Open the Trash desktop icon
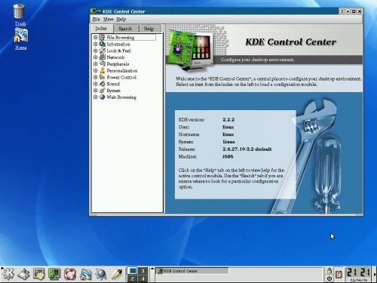 [x=19, y=11]
